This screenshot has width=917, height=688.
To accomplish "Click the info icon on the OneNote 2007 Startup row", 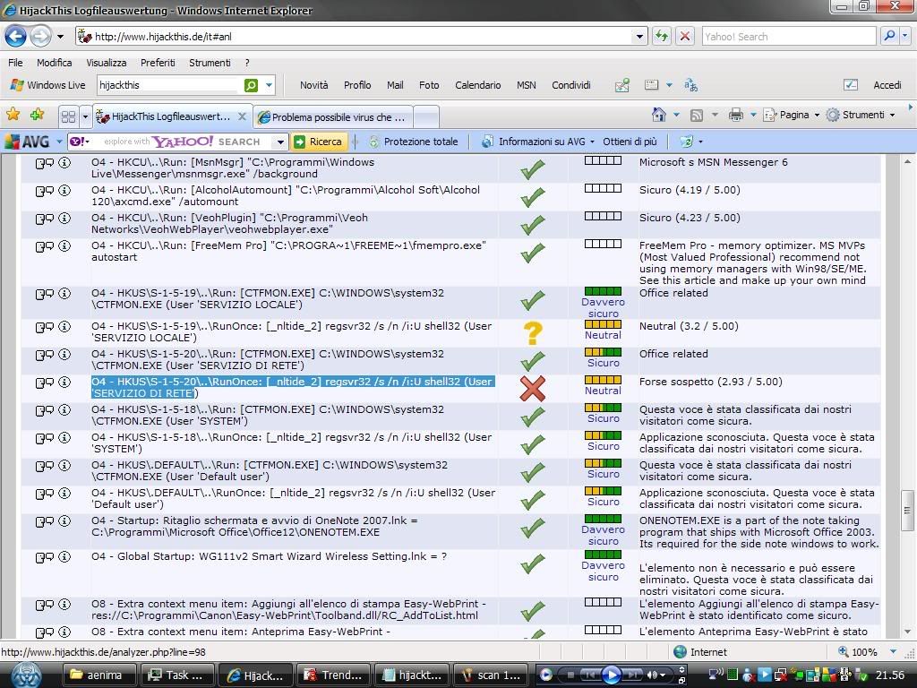I will click(64, 521).
